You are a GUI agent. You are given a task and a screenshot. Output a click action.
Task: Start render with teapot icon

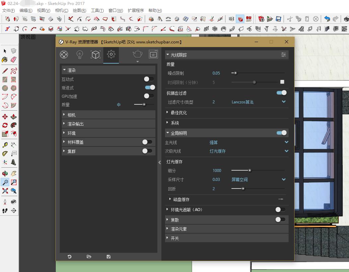coord(137,54)
